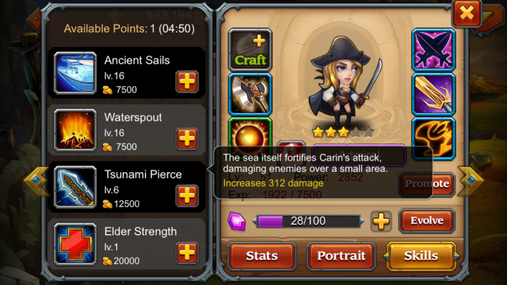Go to next hero with right arrow
This screenshot has width=507, height=285.
tap(471, 181)
